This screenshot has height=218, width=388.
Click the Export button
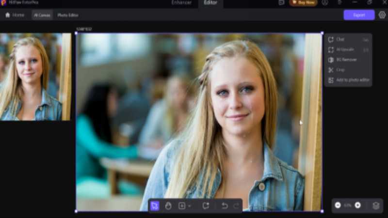click(359, 15)
